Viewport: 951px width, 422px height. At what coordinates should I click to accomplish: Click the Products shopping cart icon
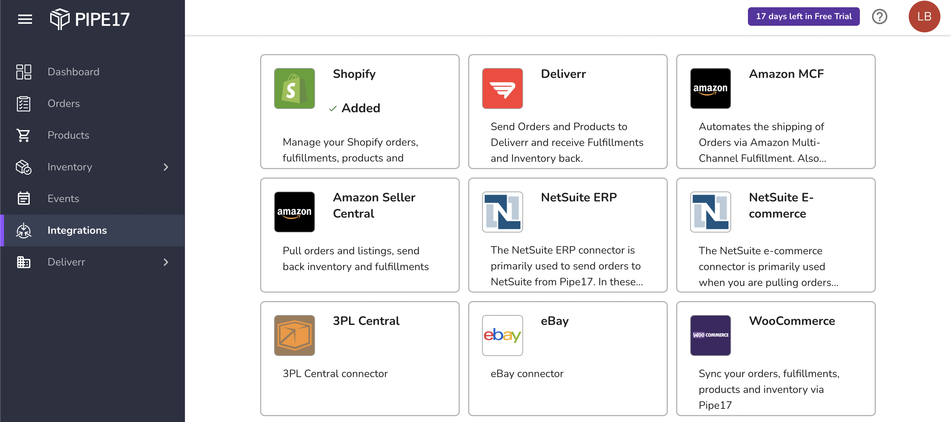click(24, 135)
